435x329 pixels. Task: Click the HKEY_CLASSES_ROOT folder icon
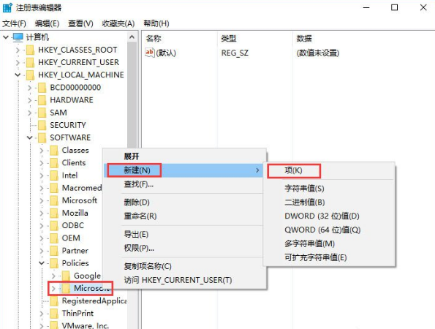click(30, 50)
